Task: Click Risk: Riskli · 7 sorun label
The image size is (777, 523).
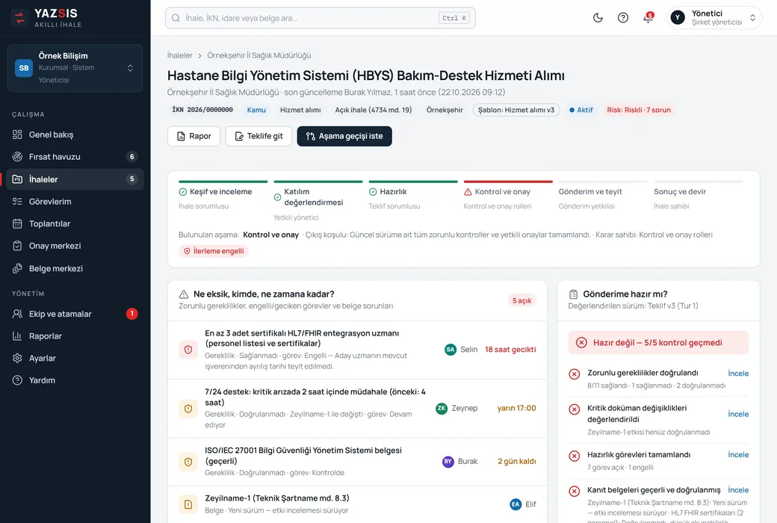Action: 639,110
